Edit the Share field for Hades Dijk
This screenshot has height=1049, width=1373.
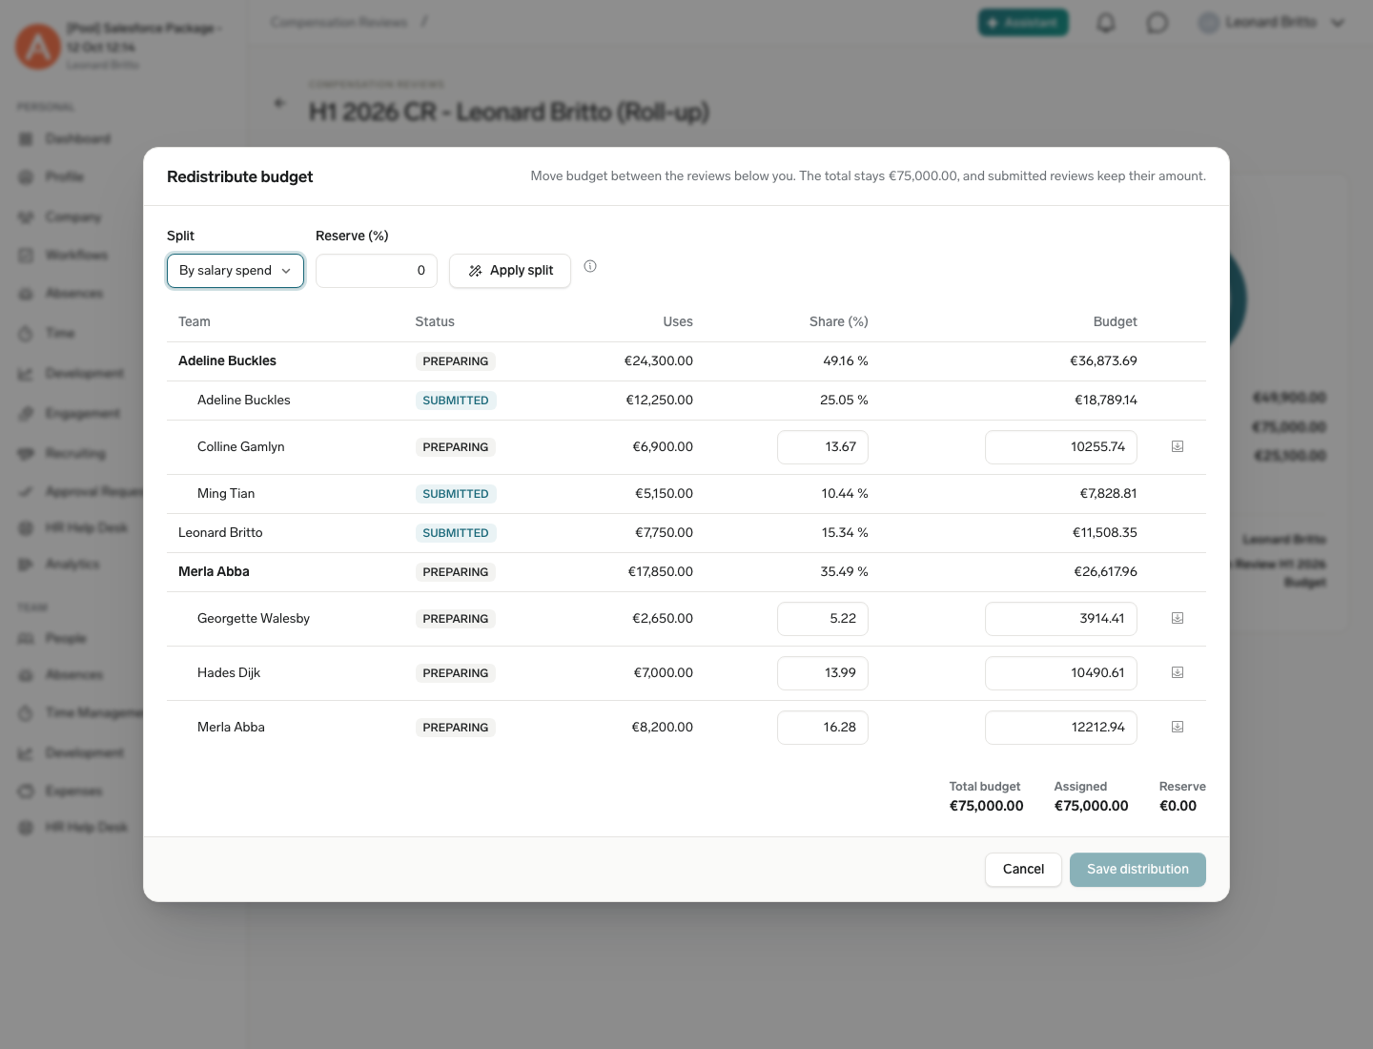pos(823,673)
